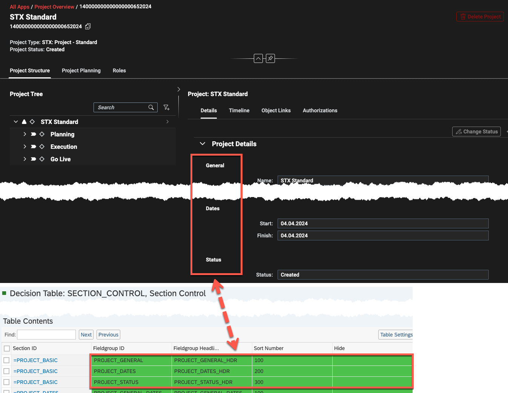Click the triangle icon beside STX Standard node
The height and width of the screenshot is (393, 508).
tap(24, 122)
